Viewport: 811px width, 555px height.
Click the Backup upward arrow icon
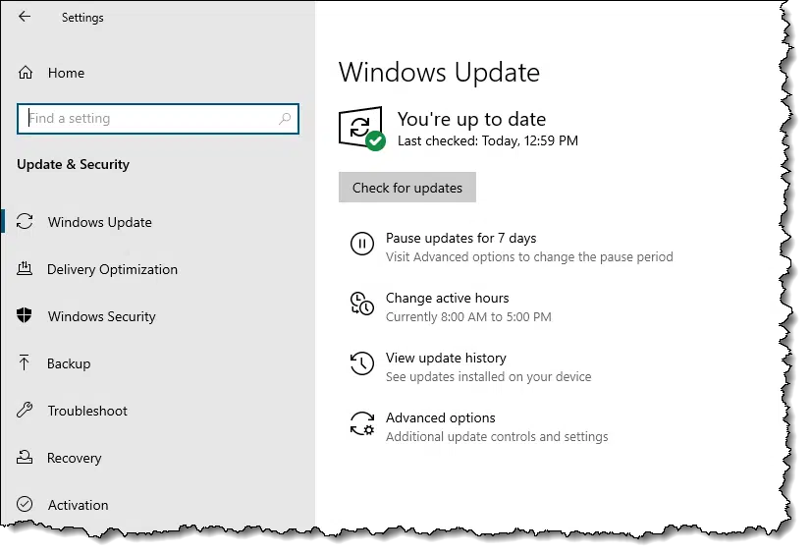point(24,362)
